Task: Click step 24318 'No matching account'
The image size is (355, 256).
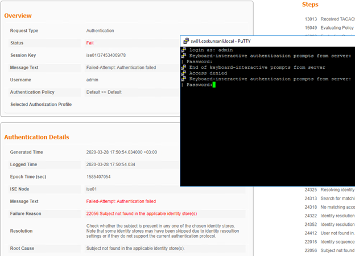Action: (x=329, y=207)
